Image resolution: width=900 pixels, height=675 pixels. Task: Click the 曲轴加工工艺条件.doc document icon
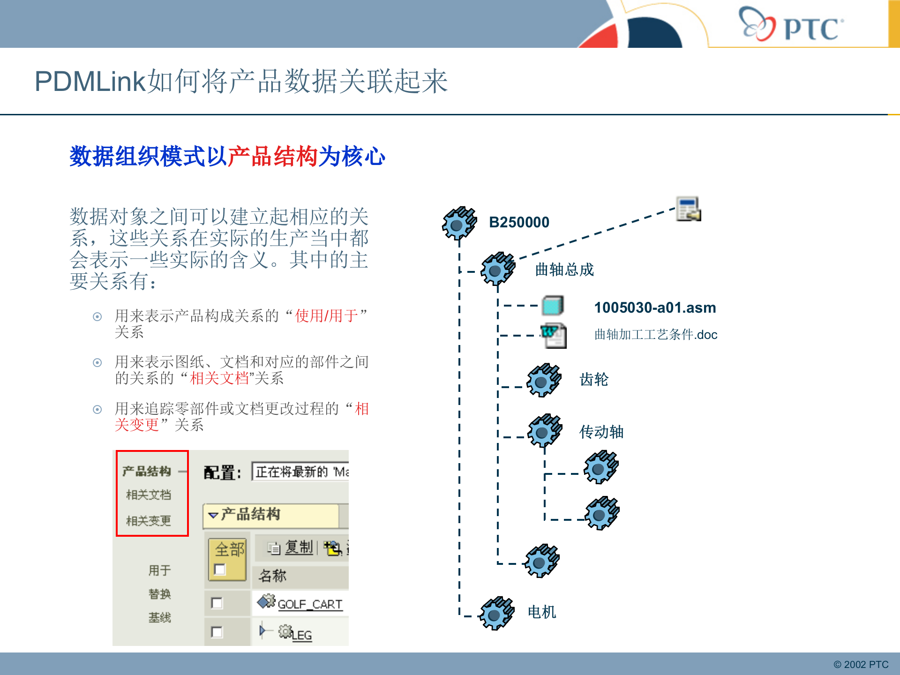pos(555,336)
